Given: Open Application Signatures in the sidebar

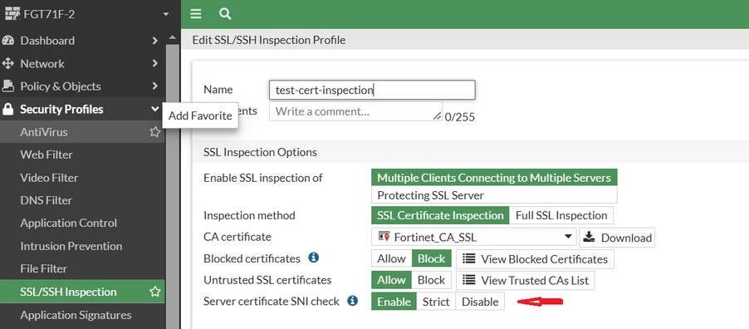Looking at the screenshot, I should point(82,315).
